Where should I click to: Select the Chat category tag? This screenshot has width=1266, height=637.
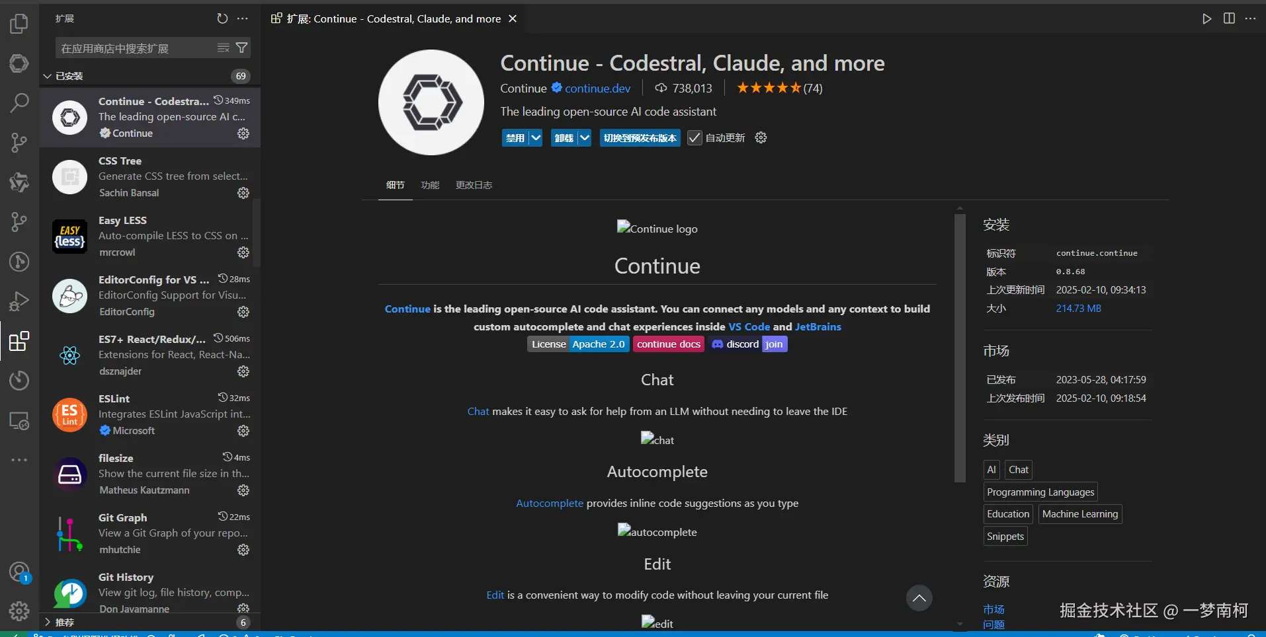pos(1019,470)
